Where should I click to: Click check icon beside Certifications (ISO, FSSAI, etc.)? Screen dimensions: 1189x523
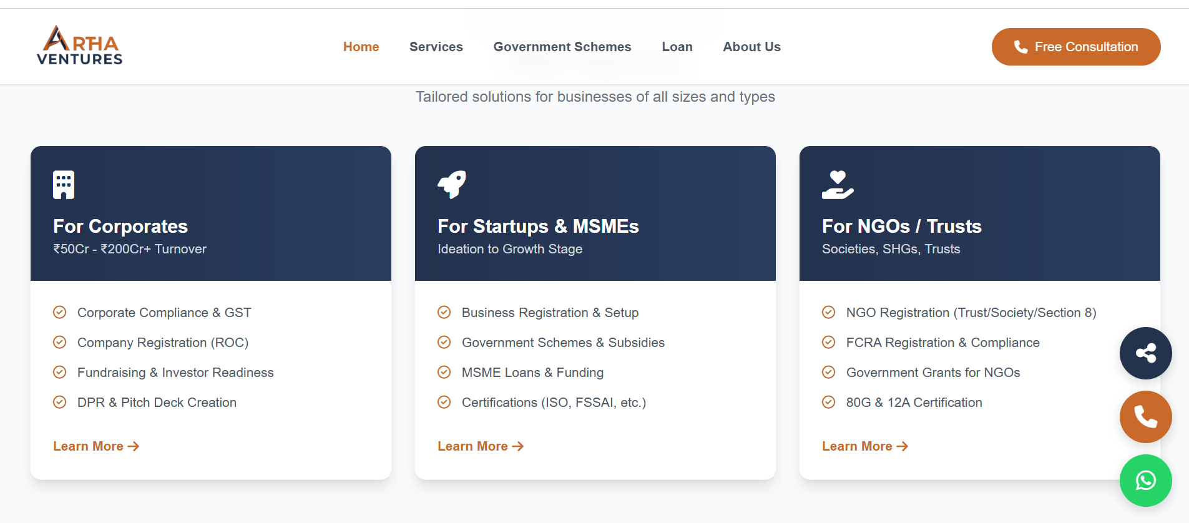(444, 402)
